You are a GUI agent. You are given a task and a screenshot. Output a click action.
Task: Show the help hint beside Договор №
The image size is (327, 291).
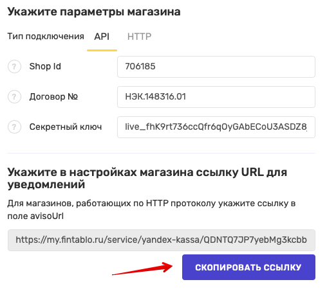[14, 97]
